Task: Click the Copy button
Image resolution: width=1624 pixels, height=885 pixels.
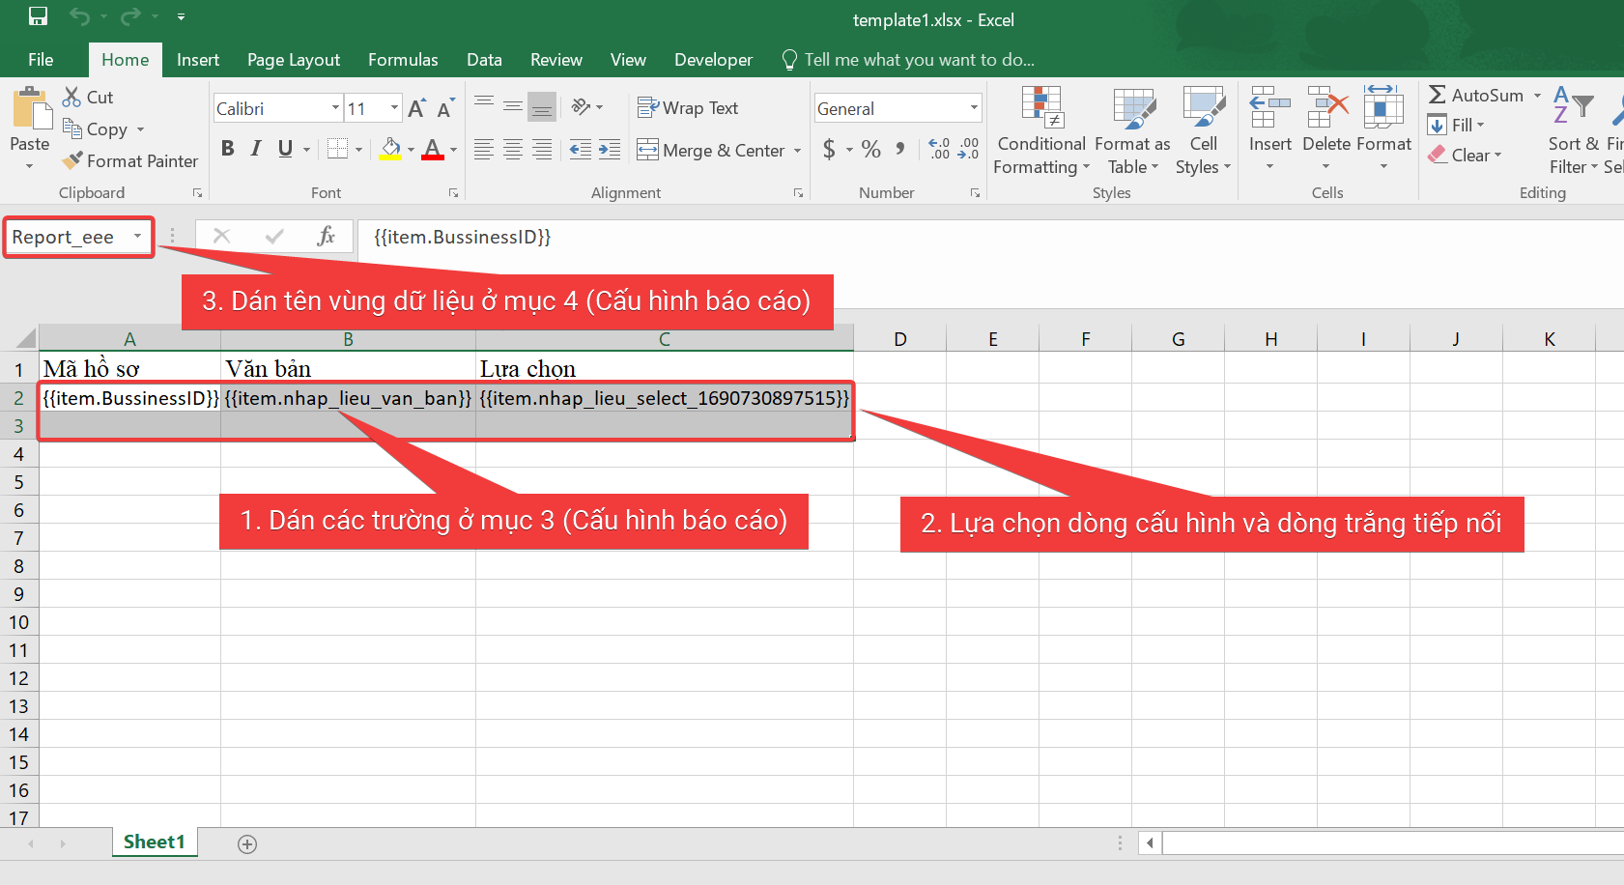Action: tap(95, 128)
